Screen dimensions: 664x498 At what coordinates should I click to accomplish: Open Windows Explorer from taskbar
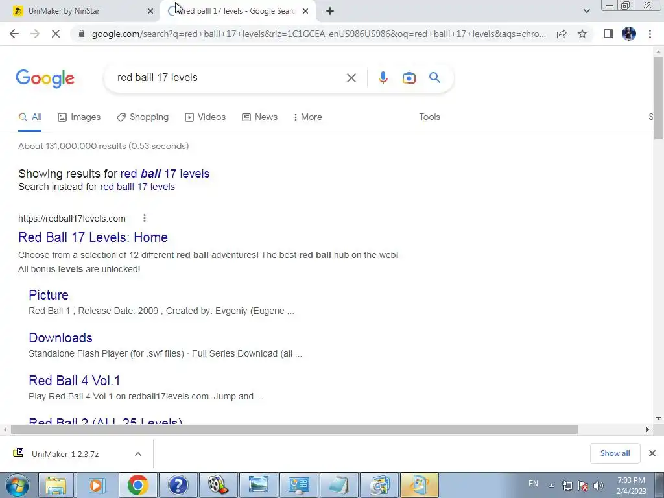point(56,485)
